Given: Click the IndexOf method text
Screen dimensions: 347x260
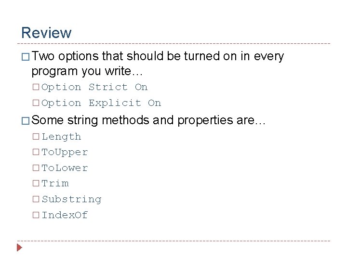Looking at the screenshot, I should click(x=65, y=215).
